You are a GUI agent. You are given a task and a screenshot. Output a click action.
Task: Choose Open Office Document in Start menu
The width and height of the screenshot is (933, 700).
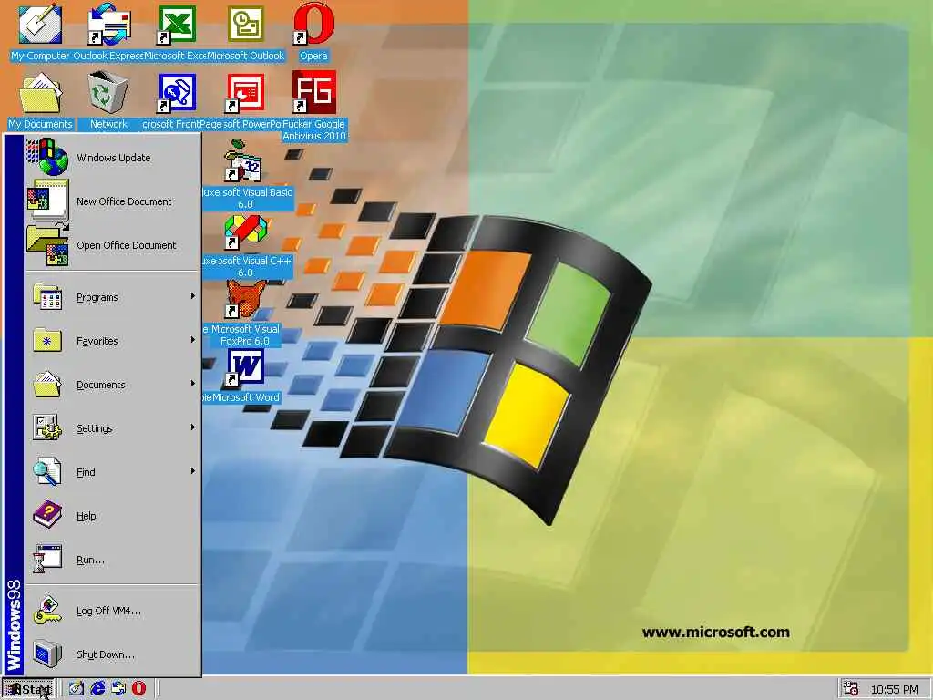point(112,245)
